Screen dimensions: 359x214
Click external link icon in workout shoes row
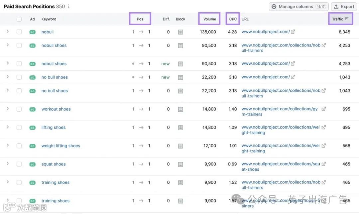323,109
